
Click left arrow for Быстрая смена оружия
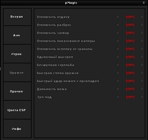click(x=118, y=73)
